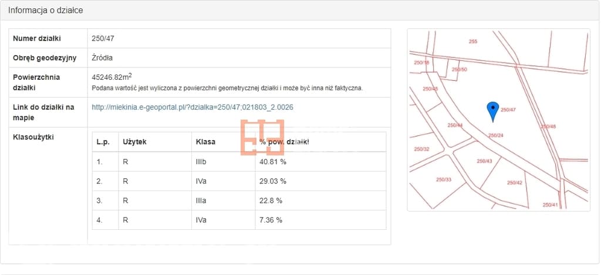Viewport: 601px width, 275px height.
Task: Click the Klasoużytki row label
Action: click(33, 137)
